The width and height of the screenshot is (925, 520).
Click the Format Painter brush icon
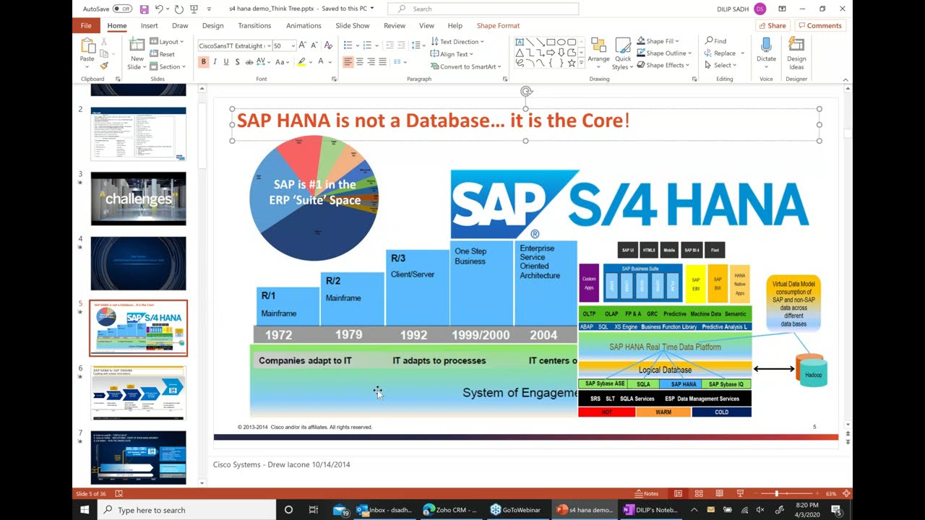click(104, 66)
